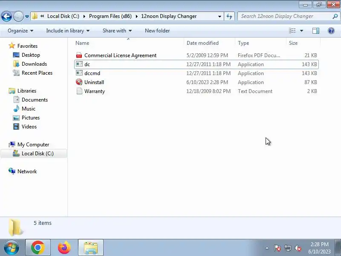Refresh the folder view
The image size is (341, 256).
229,16
